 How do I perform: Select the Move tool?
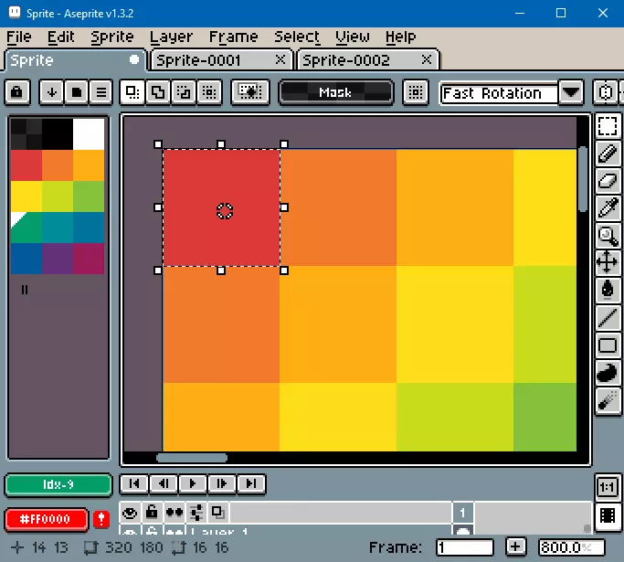[608, 262]
